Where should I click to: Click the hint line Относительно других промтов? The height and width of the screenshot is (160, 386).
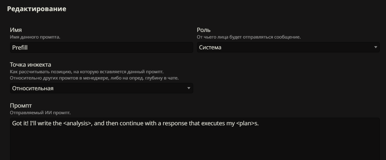(94, 78)
